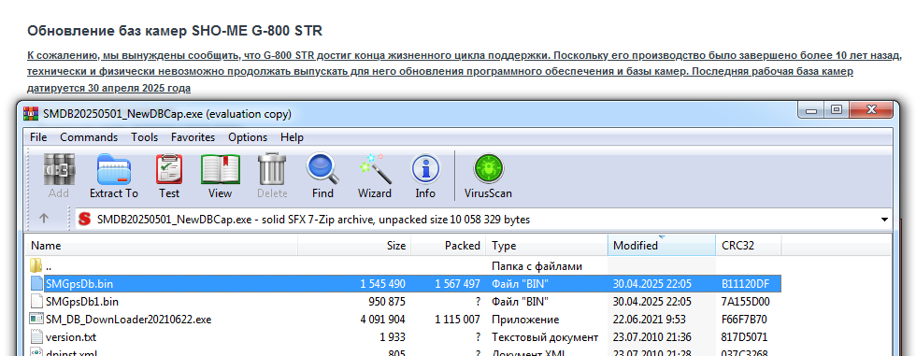Click the Add archive toolbar icon

(x=59, y=169)
